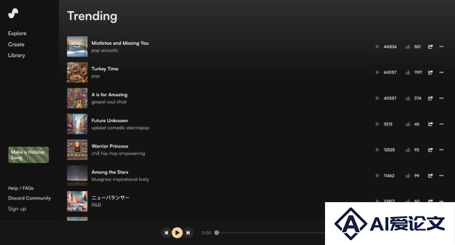455x245 pixels.
Task: Start playback with the yellow play button
Action: (x=177, y=233)
